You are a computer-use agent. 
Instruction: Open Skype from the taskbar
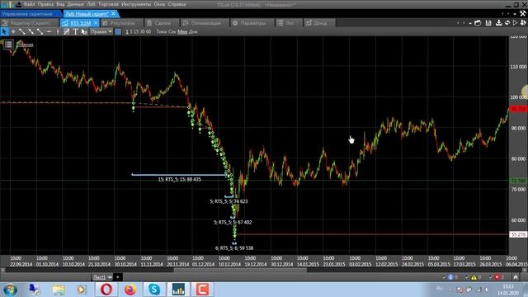tap(154, 290)
